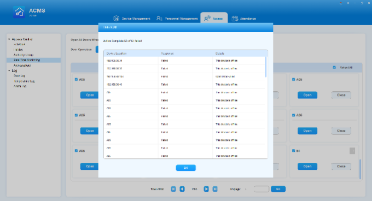Viewport: 372px width, 201px height.
Task: Click the settings menu icon in title bar
Action: (348, 3)
